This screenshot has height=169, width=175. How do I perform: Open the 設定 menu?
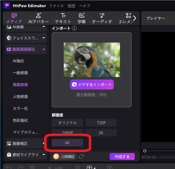(x=72, y=6)
